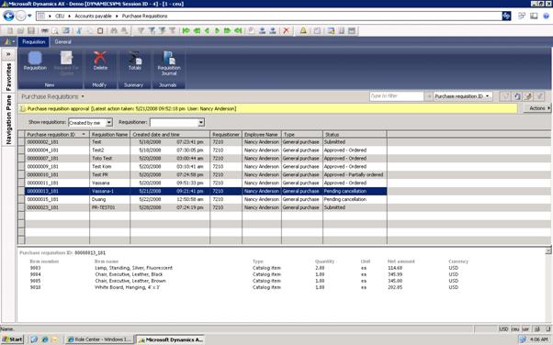Click the first funnel filter icon
The image size is (553, 345).
pyautogui.click(x=141, y=30)
